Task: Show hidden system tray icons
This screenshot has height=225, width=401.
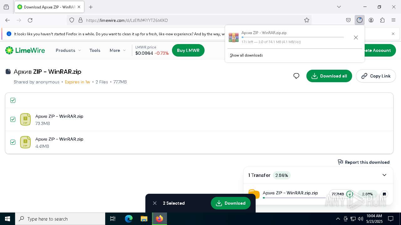Action: tap(338, 219)
